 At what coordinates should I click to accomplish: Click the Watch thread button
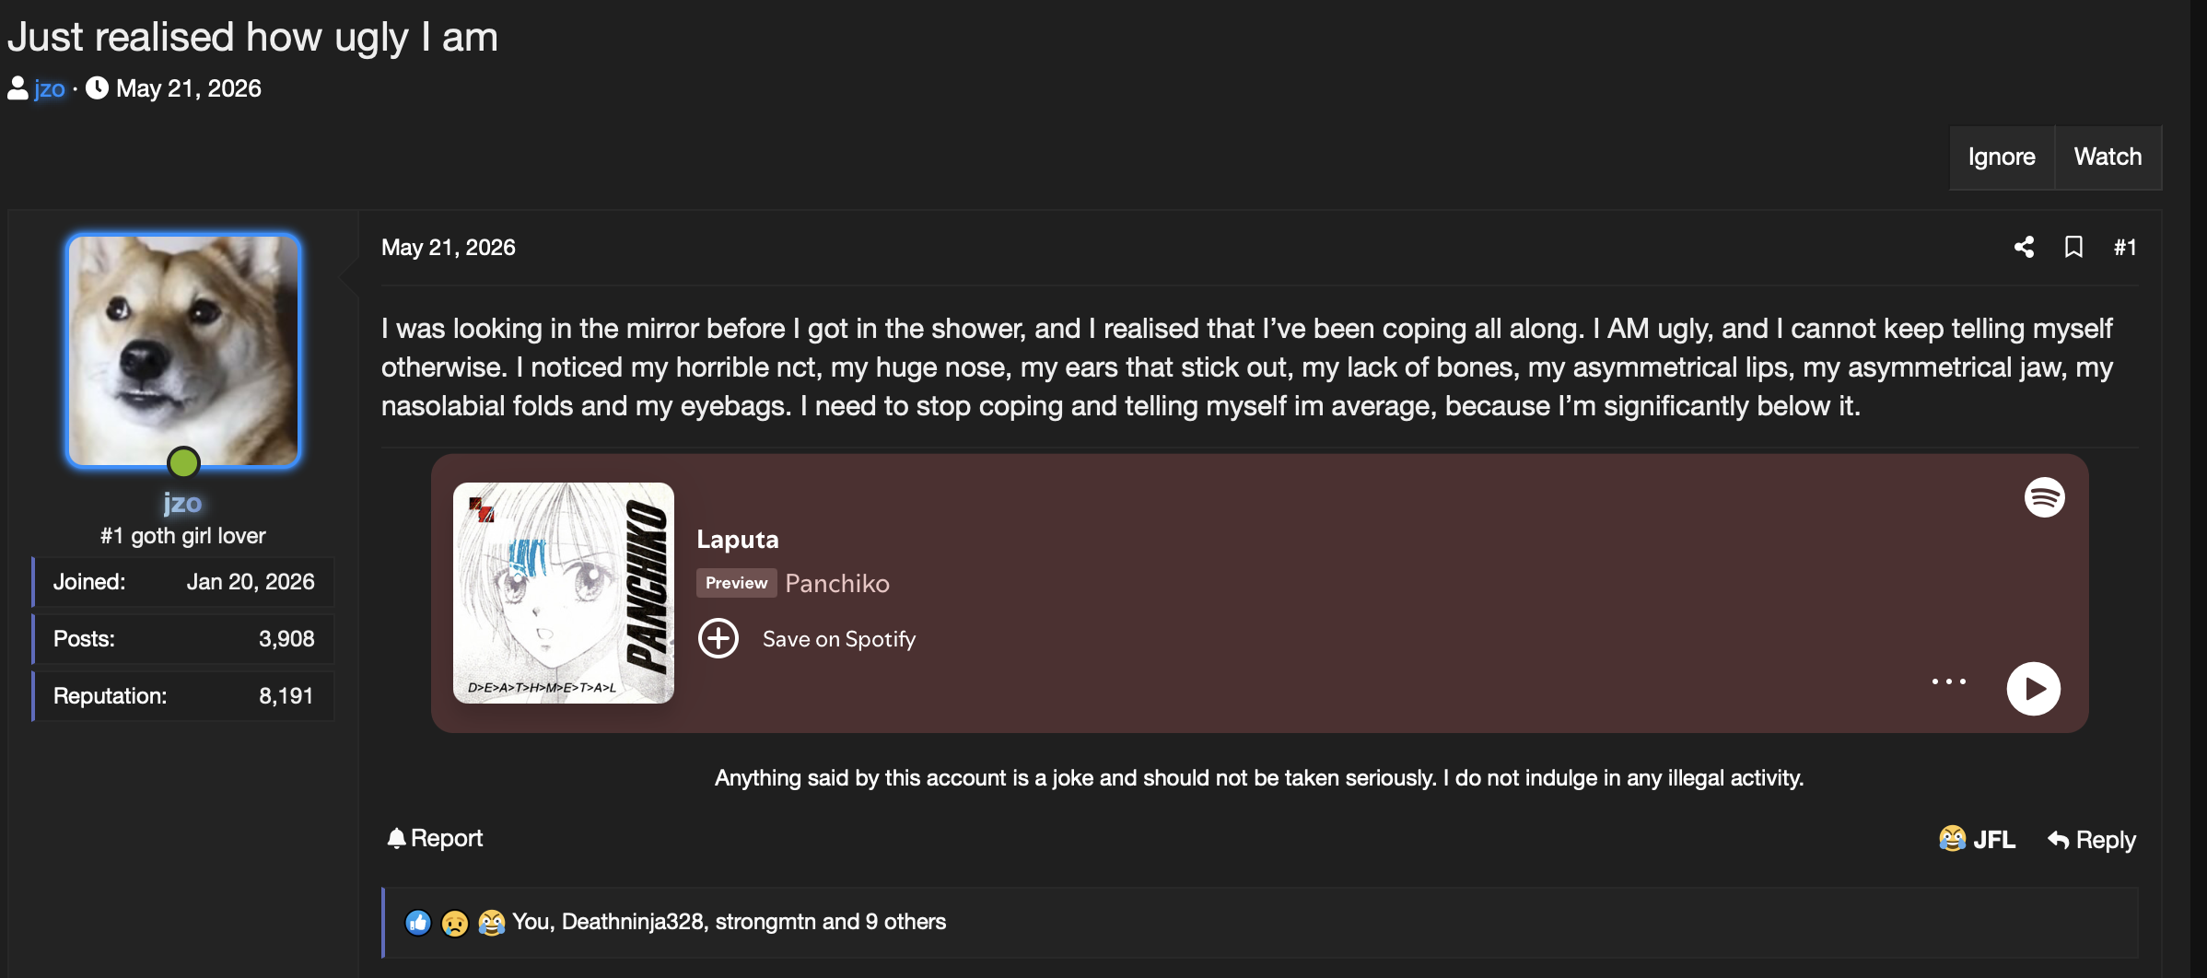(2108, 157)
